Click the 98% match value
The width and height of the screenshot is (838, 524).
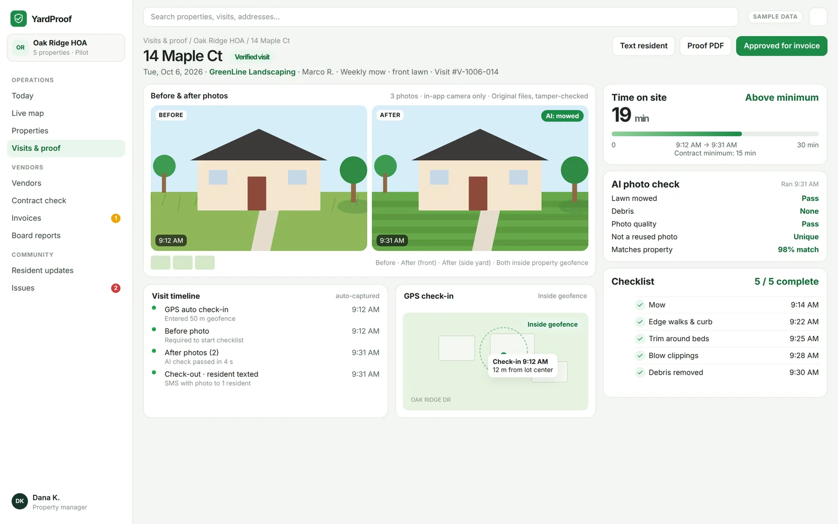coord(798,250)
